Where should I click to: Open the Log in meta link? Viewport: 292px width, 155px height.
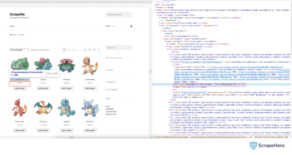point(108,106)
